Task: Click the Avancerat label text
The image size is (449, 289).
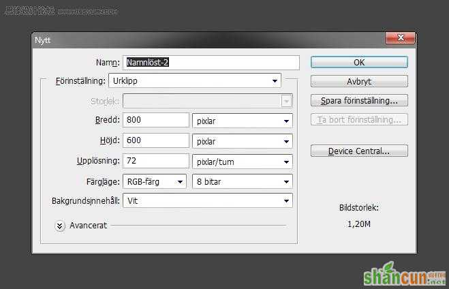Action: point(88,226)
